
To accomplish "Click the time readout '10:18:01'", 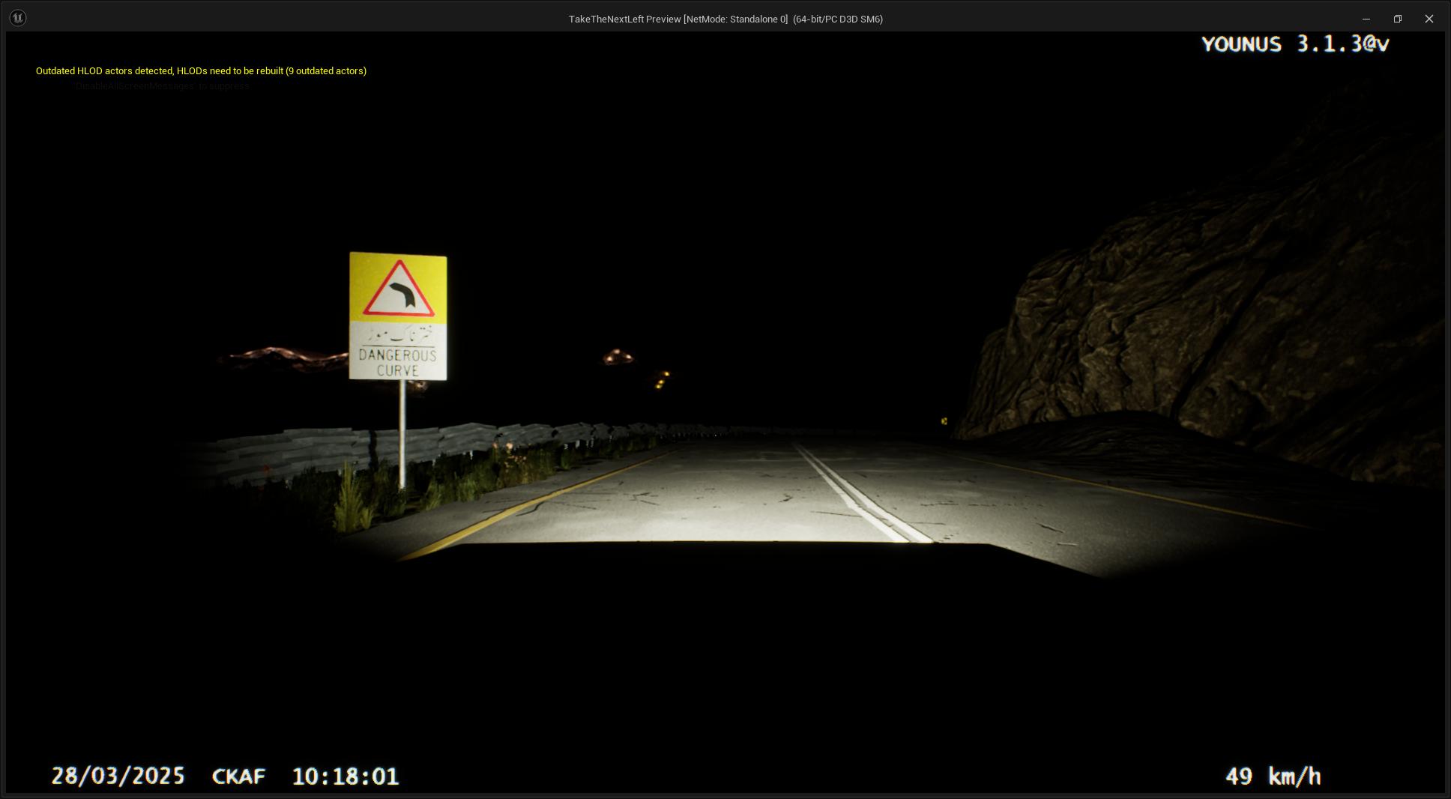I will [346, 777].
